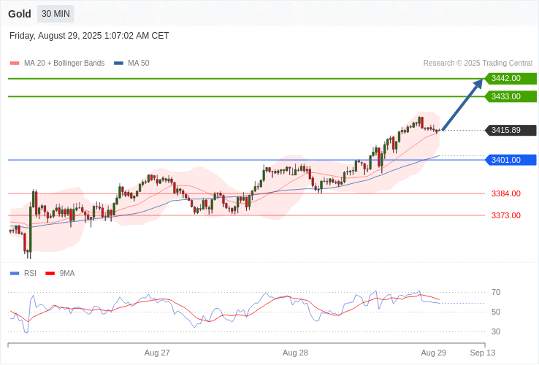The height and width of the screenshot is (365, 539).
Task: Click the red MA 20 legend swatch
Action: (15, 64)
